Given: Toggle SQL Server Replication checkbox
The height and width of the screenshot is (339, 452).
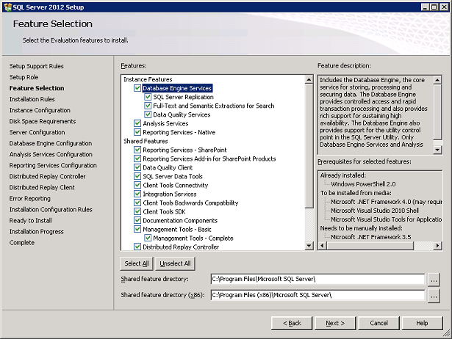Looking at the screenshot, I should pos(148,97).
